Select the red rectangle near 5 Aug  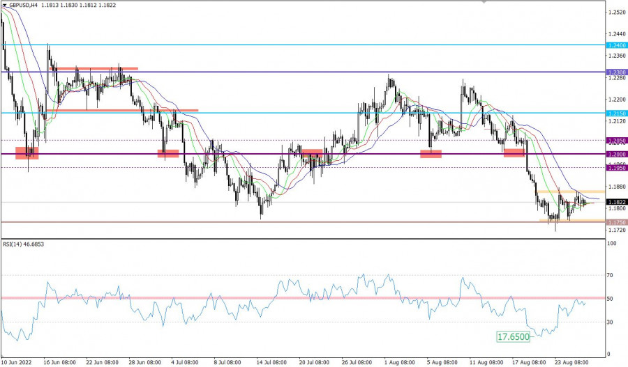pos(431,154)
